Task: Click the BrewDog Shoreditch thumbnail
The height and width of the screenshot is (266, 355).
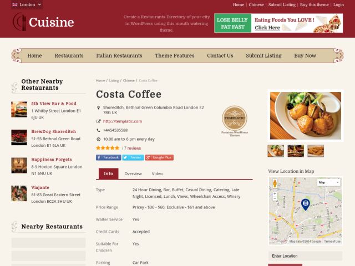Action: coord(19,137)
